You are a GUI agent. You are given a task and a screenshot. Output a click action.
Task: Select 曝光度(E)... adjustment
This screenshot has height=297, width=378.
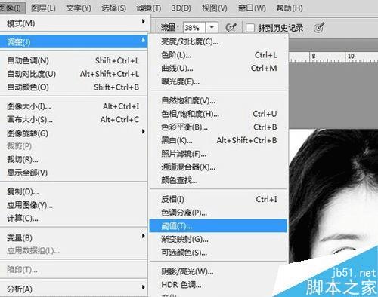click(218, 81)
